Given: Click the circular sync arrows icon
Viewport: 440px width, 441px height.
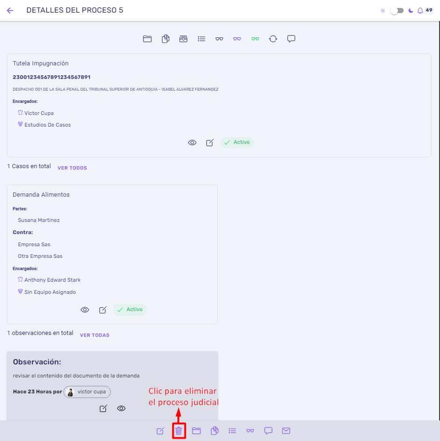Looking at the screenshot, I should (x=273, y=39).
